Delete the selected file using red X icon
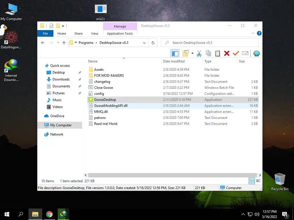Image resolution: width=294 pixels, height=220 pixels. [x=227, y=53]
